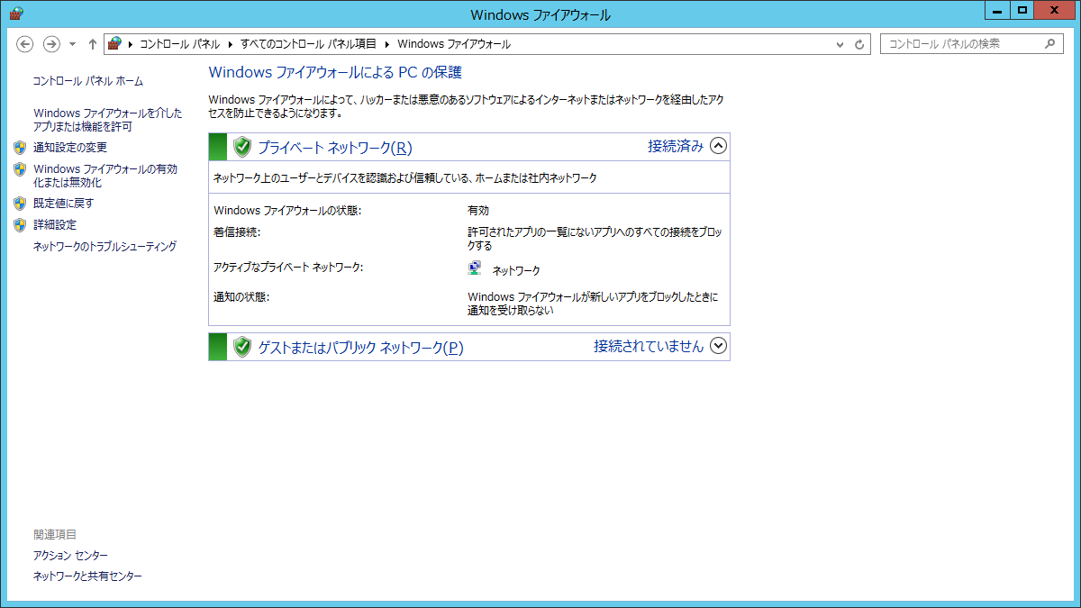Click the コントロール パネル breadcrumb
1081x608 pixels.
tap(179, 43)
